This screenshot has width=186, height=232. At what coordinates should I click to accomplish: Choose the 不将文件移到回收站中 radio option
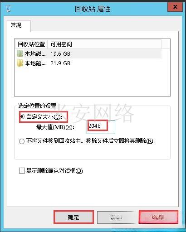(22, 141)
